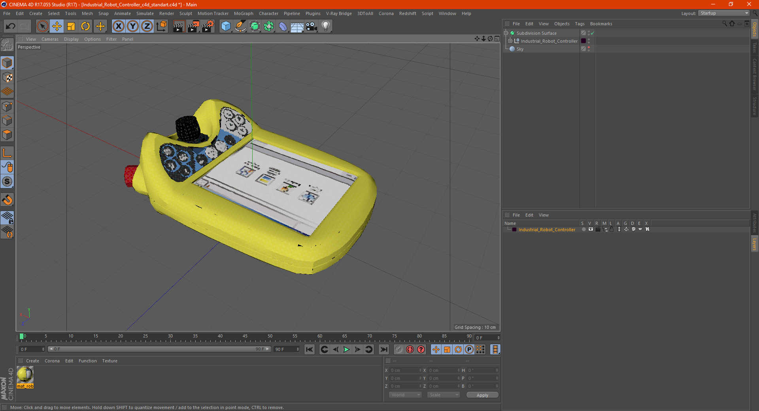Click the Apply button
This screenshot has height=411, width=759.
pyautogui.click(x=482, y=395)
